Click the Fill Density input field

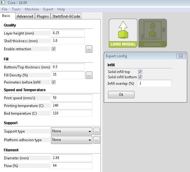click(68, 75)
